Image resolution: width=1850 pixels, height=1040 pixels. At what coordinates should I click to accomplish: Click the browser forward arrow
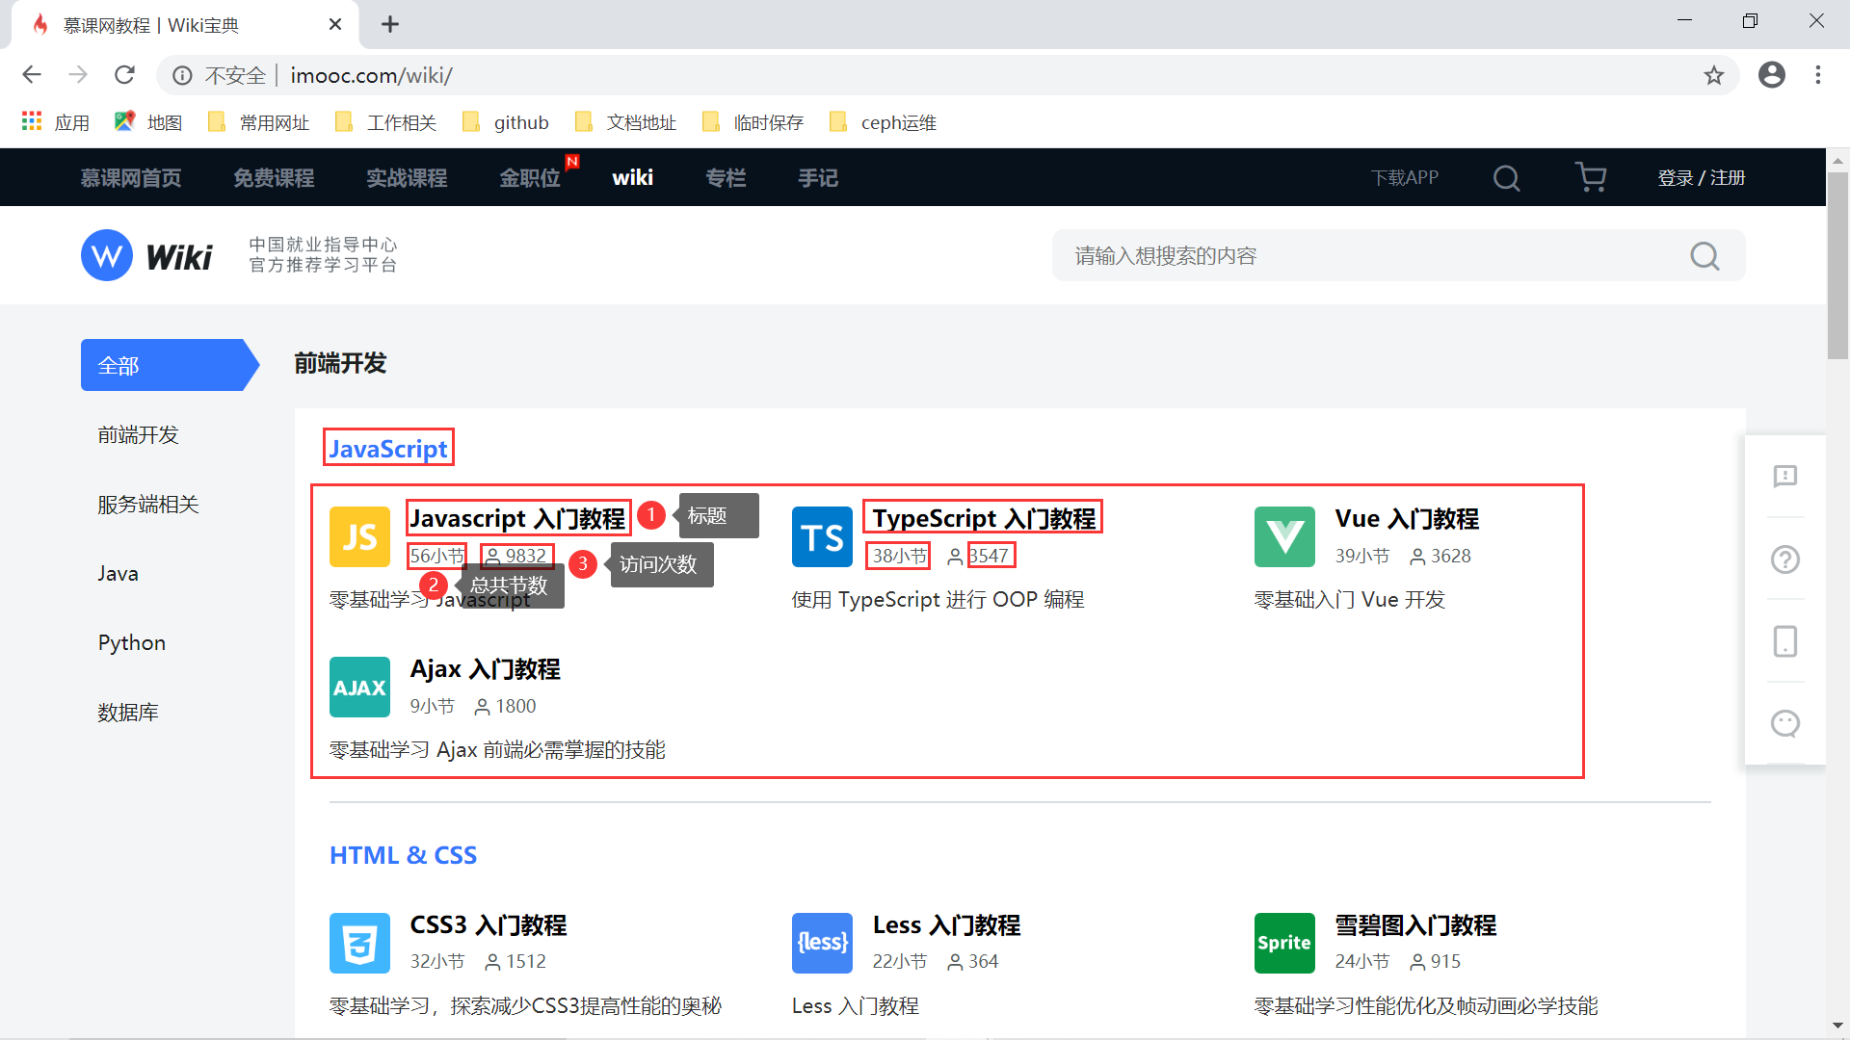(x=78, y=75)
